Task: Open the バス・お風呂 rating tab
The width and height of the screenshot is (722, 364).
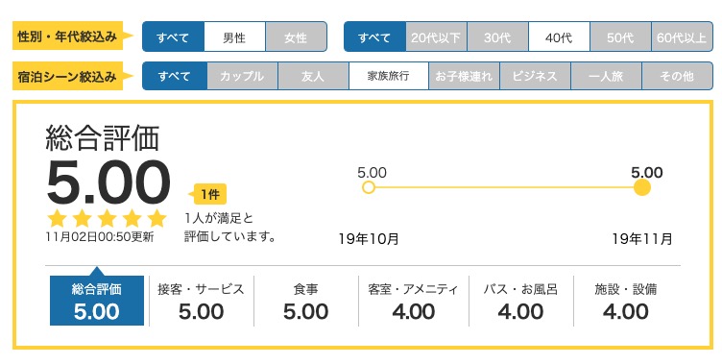Action: pos(520,301)
